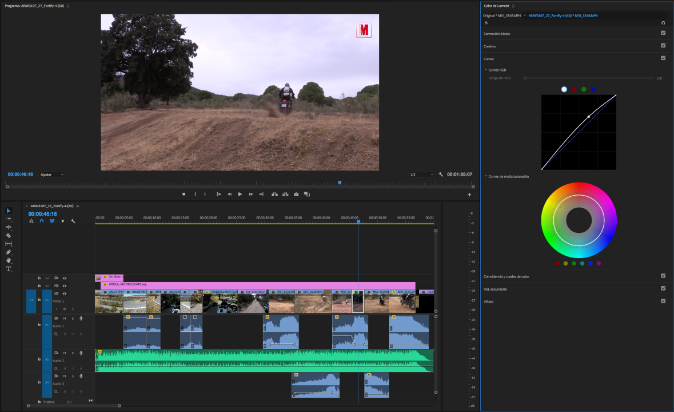
Task: Step back one frame
Action: point(230,195)
